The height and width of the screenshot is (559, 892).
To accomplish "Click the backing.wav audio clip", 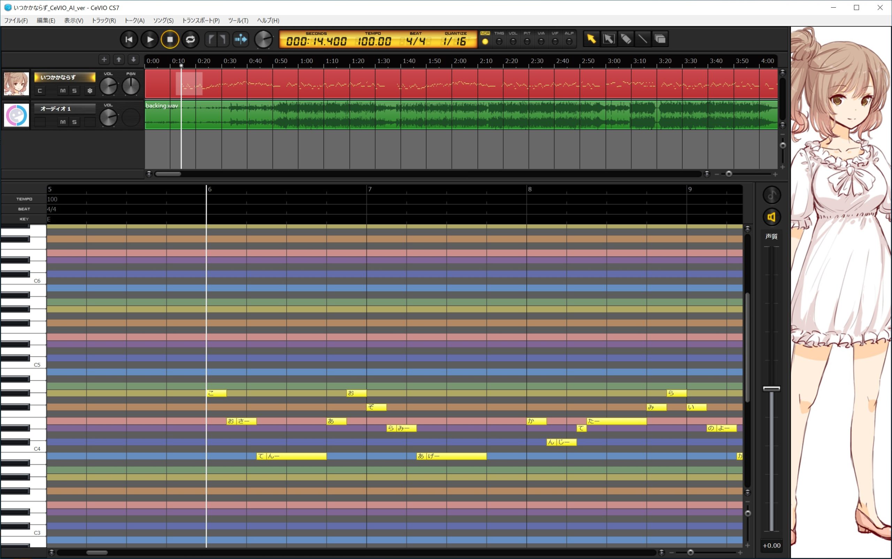I will click(461, 115).
